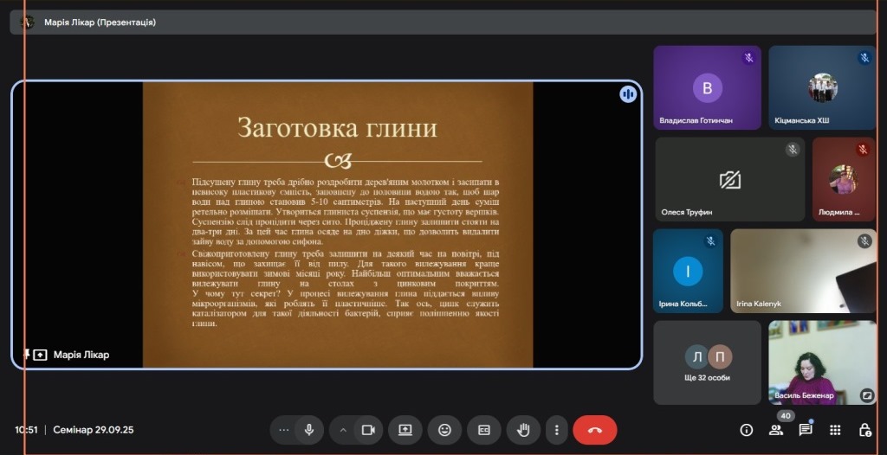
Task: Click audio indicator on presentation tile
Action: coord(628,94)
